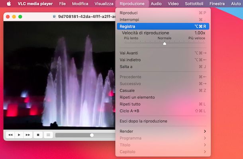Open the Apple menu
Viewport: 243px width, 159px height.
(9, 4)
